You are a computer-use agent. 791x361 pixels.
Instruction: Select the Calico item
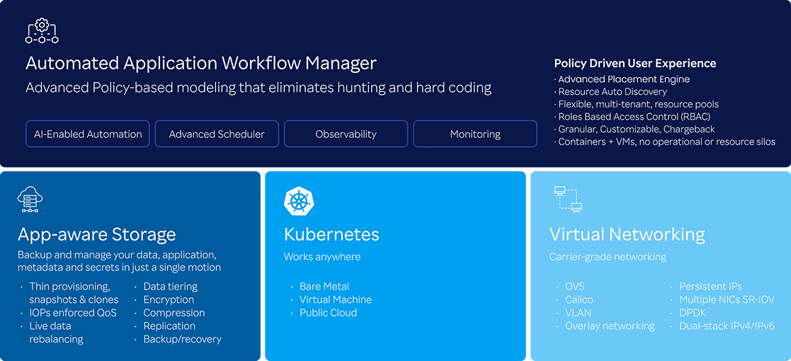pyautogui.click(x=579, y=299)
